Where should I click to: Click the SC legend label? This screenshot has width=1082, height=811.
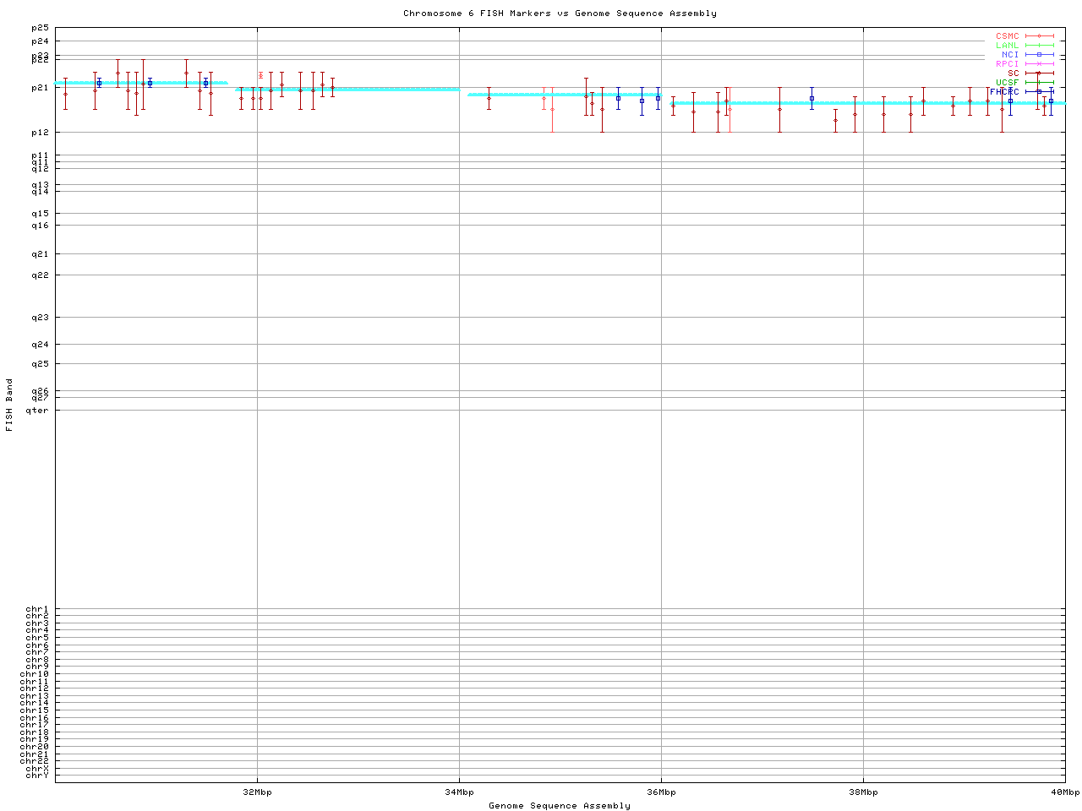point(1013,73)
